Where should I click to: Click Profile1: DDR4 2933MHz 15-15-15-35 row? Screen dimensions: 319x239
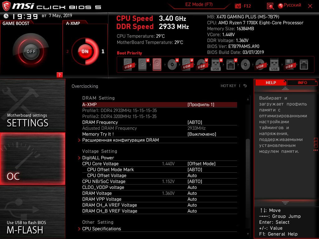[x=119, y=110]
